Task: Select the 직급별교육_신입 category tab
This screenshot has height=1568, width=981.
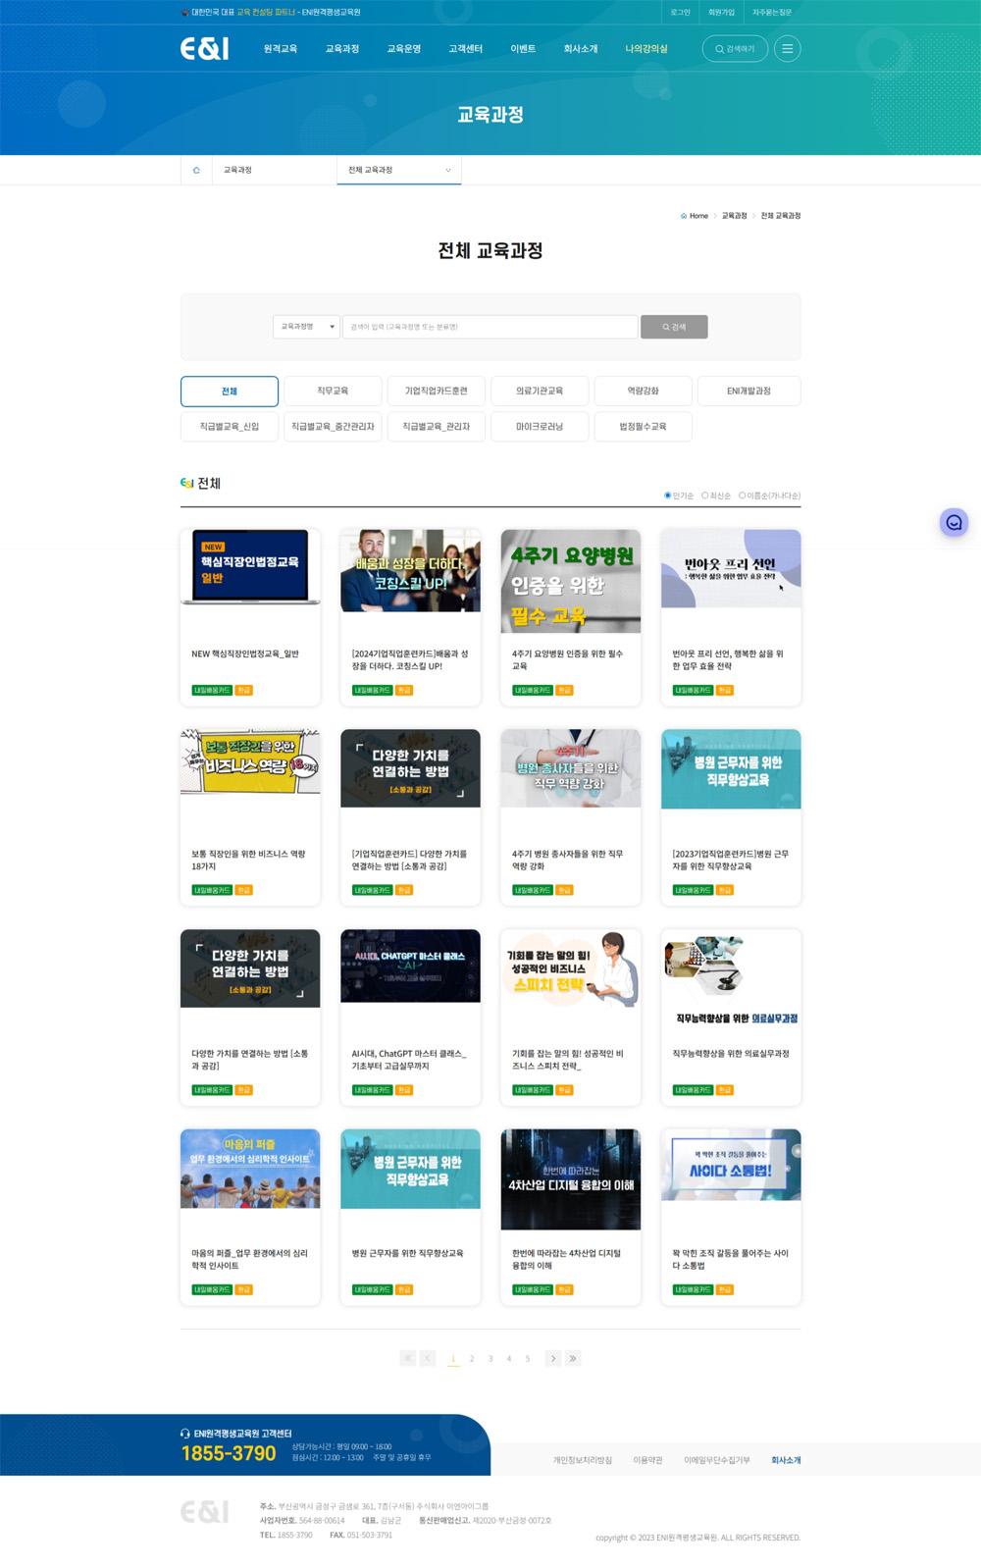Action: coord(230,427)
